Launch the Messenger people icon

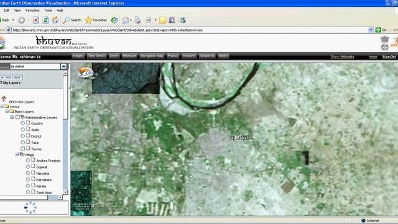pyautogui.click(x=182, y=20)
